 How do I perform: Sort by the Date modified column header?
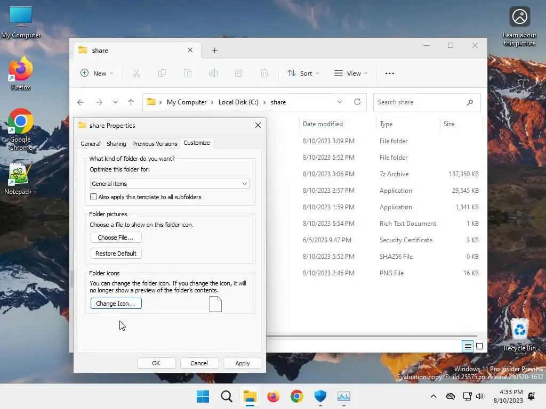point(337,124)
